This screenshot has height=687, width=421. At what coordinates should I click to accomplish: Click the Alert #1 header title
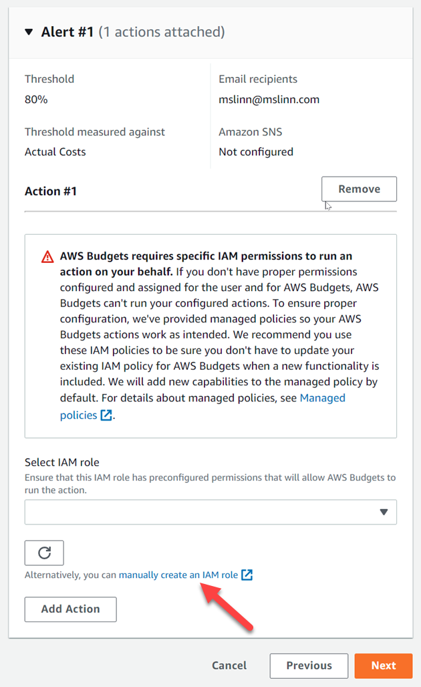point(67,32)
